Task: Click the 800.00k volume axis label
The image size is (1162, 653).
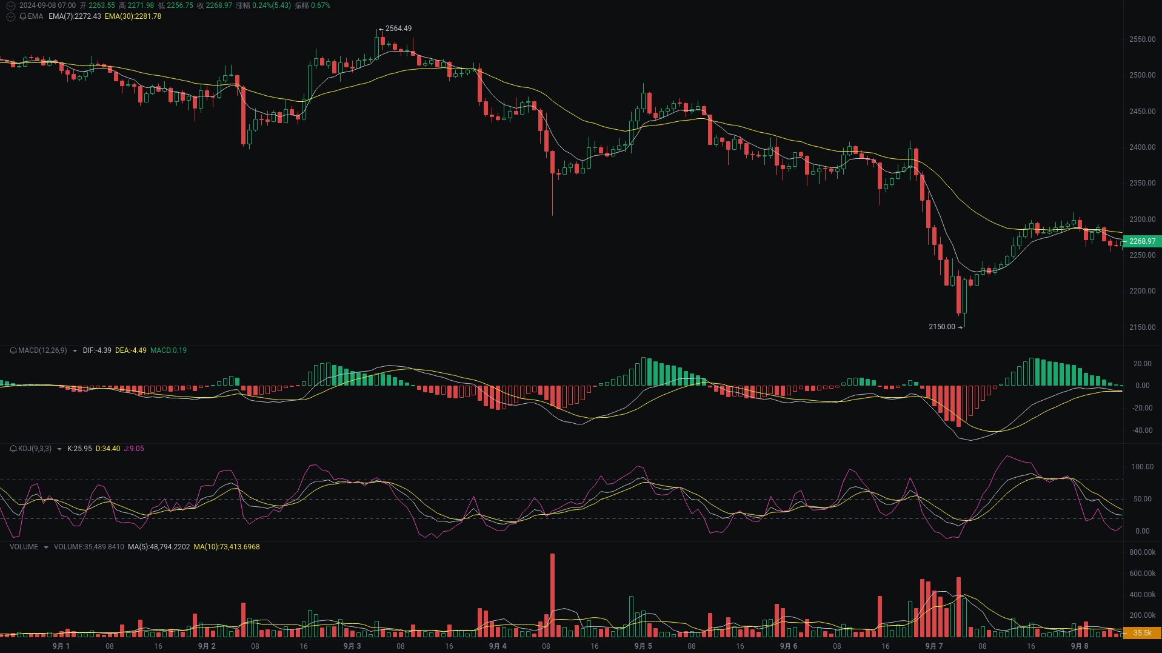Action: (x=1143, y=552)
